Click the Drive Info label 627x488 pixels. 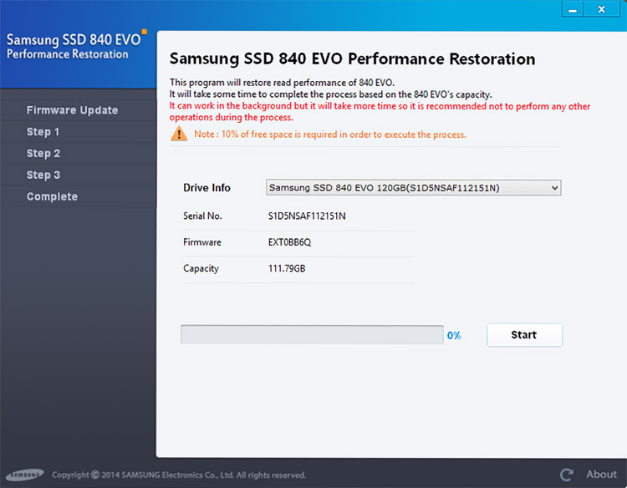(206, 188)
